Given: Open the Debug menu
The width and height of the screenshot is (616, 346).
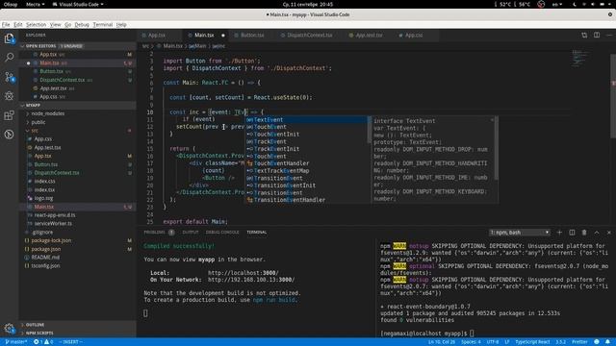Looking at the screenshot, I should pyautogui.click(x=82, y=24).
